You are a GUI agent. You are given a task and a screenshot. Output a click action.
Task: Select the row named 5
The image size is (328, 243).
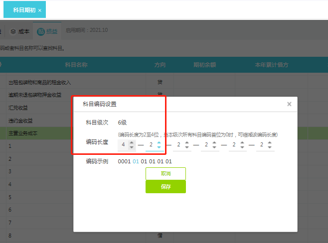click(10, 197)
